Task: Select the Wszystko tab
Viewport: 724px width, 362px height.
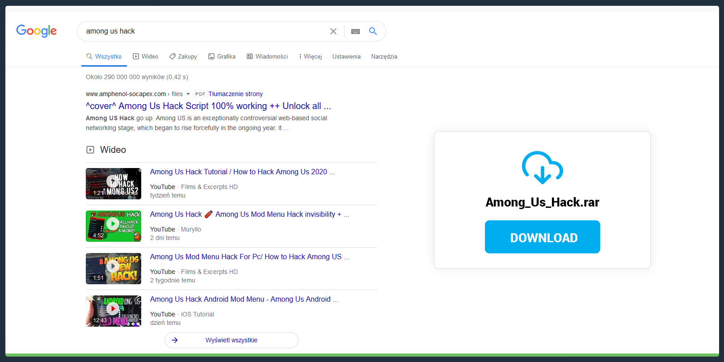Action: pyautogui.click(x=104, y=56)
